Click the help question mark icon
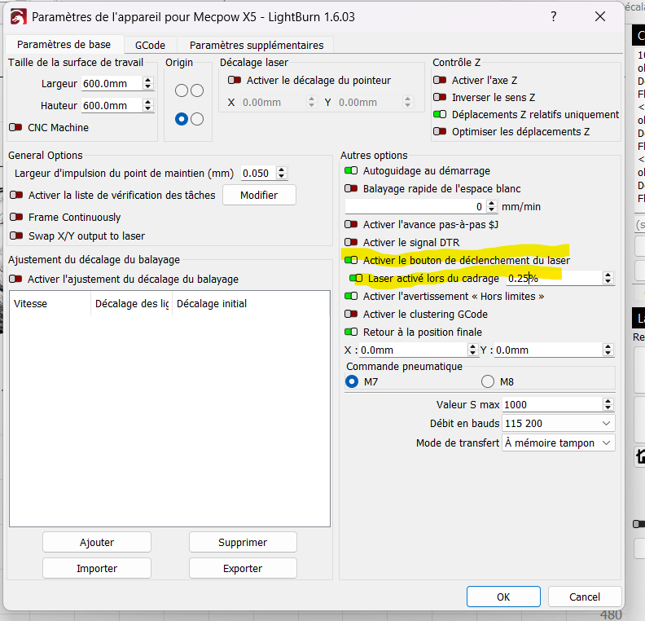 coord(553,16)
